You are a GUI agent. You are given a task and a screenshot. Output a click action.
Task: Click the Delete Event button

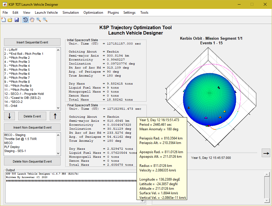click(32, 116)
